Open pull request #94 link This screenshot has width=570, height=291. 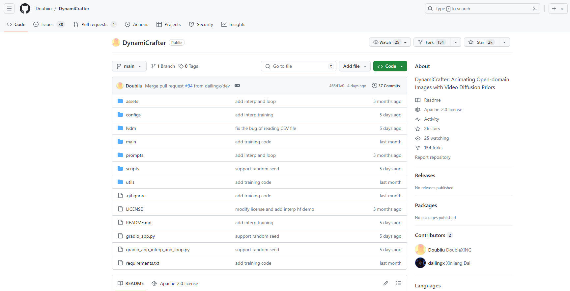tap(189, 86)
